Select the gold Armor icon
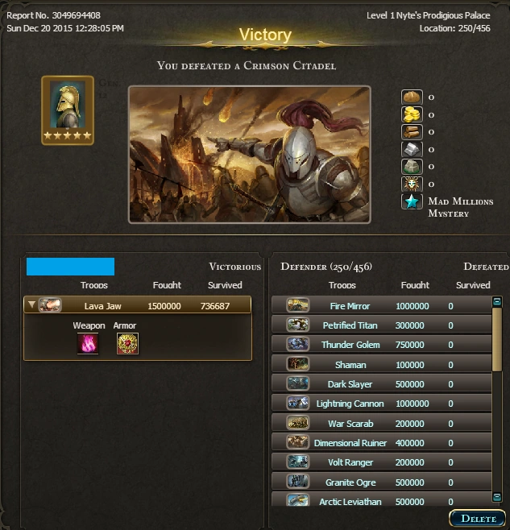510x530 pixels. pos(127,343)
